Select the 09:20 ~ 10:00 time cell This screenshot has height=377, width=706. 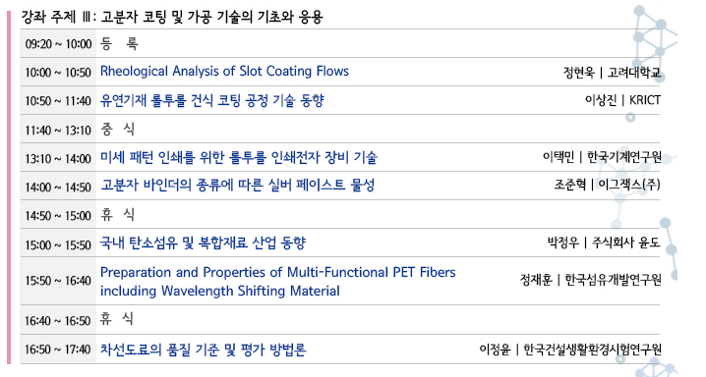58,44
